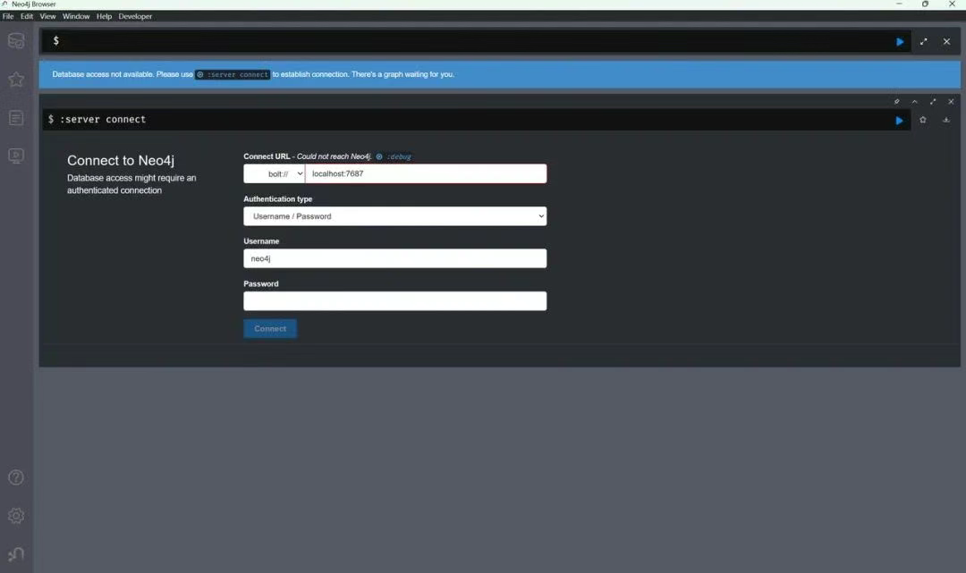This screenshot has height=573, width=966.
Task: Run the query in top editor
Action: coord(900,42)
